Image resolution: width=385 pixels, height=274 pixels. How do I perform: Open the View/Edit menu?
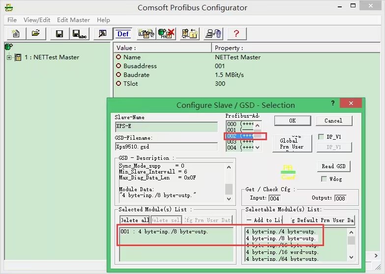pos(37,20)
